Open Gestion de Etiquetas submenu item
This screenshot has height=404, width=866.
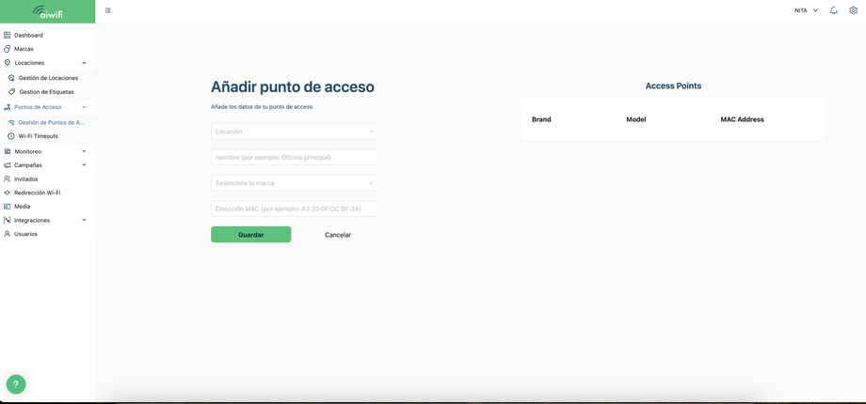tap(47, 92)
